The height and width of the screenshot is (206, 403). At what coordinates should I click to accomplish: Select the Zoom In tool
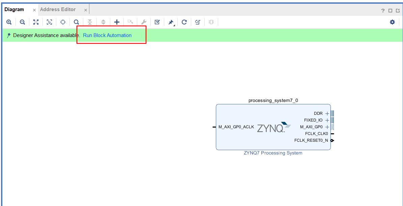coord(9,22)
